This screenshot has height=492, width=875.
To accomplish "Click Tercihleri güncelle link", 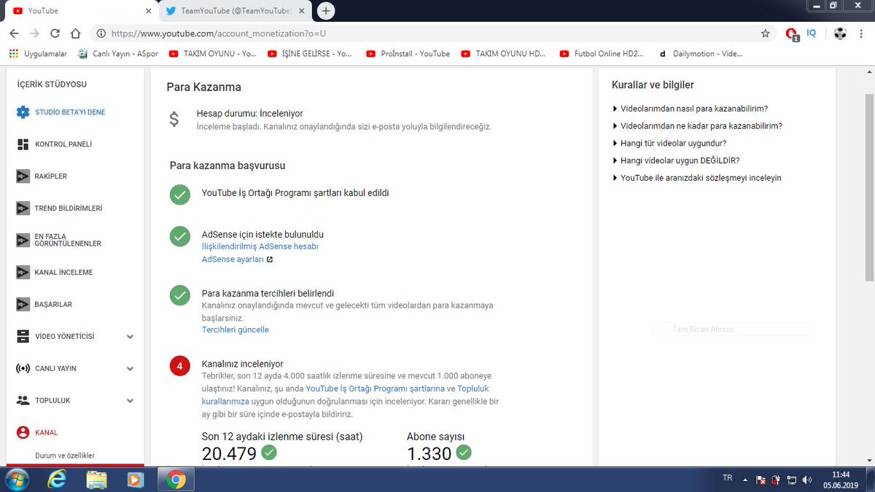I will [x=236, y=329].
